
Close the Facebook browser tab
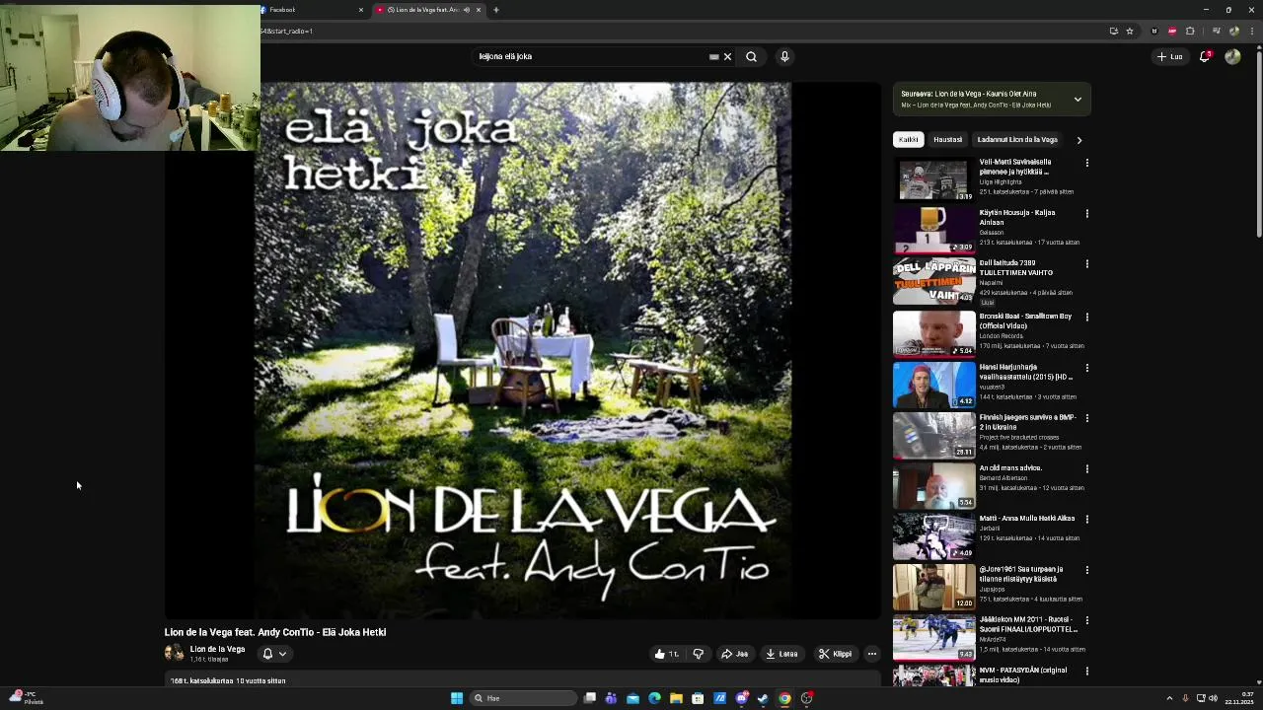point(361,10)
